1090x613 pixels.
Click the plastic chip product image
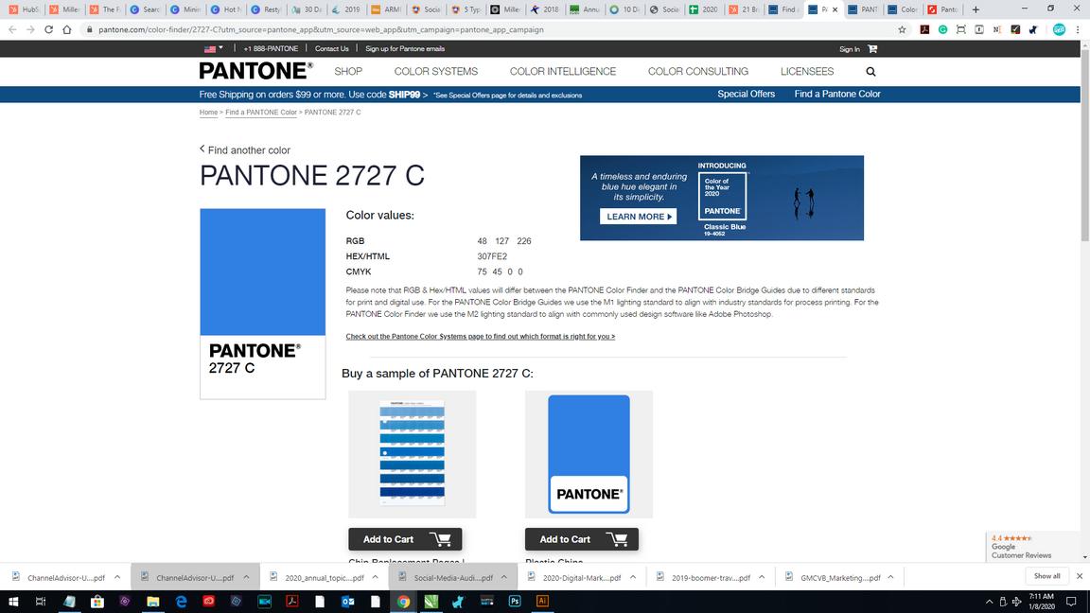click(x=589, y=454)
